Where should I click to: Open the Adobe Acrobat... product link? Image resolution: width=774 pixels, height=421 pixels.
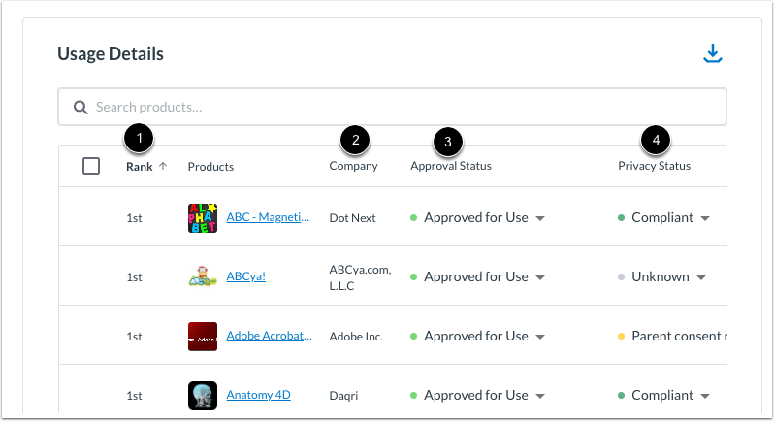pyautogui.click(x=269, y=336)
